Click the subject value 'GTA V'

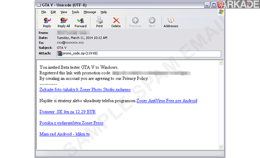62,48
